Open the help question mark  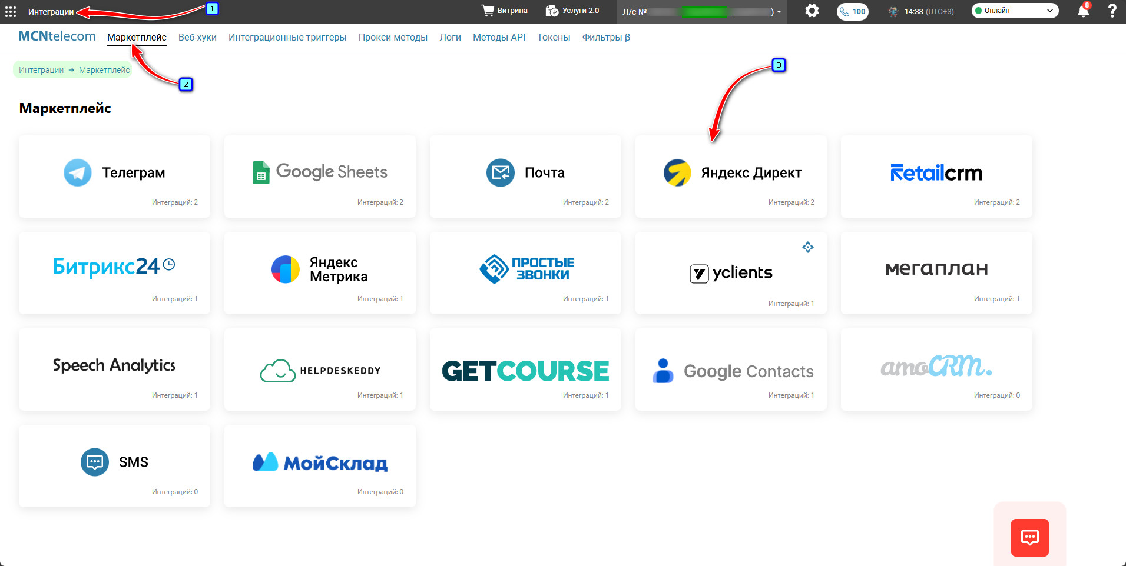(x=1112, y=11)
